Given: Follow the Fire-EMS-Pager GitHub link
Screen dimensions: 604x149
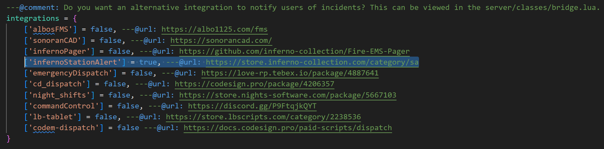Looking at the screenshot, I should coord(294,51).
